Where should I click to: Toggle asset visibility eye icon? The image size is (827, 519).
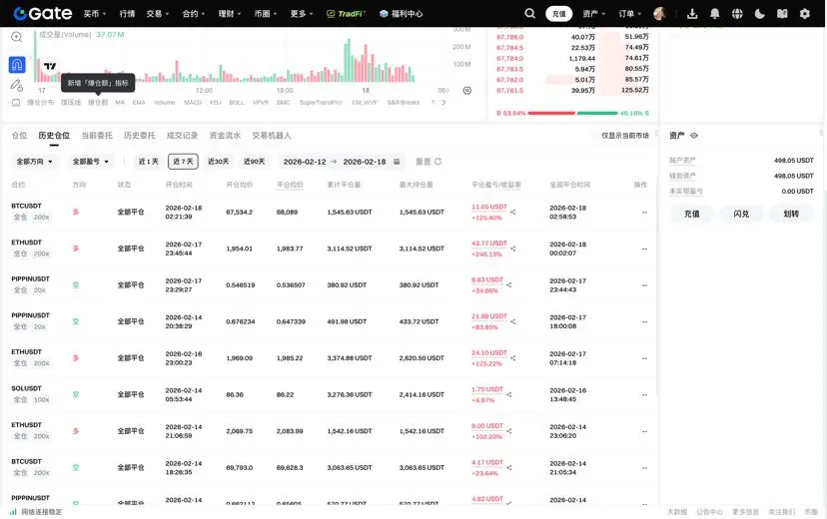694,136
